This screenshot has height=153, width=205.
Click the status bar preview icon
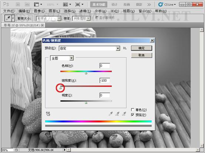coord(17,150)
